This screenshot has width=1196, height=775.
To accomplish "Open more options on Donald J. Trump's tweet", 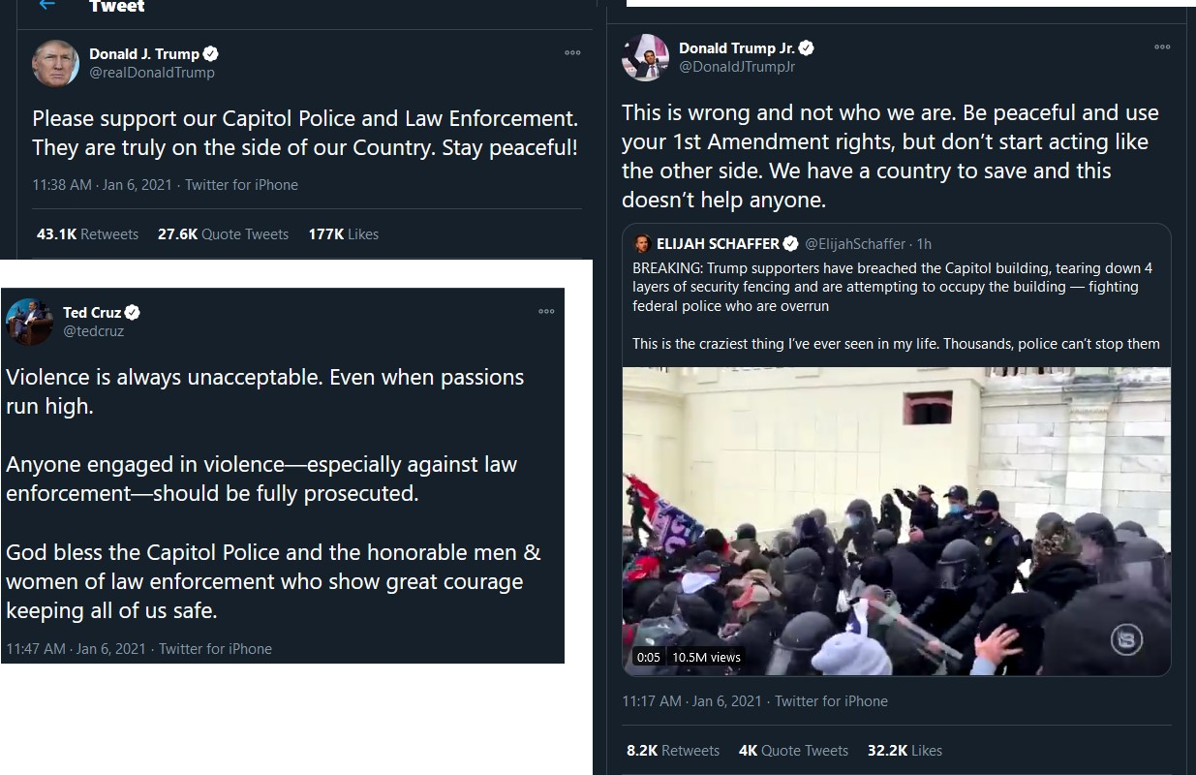I will [x=572, y=53].
